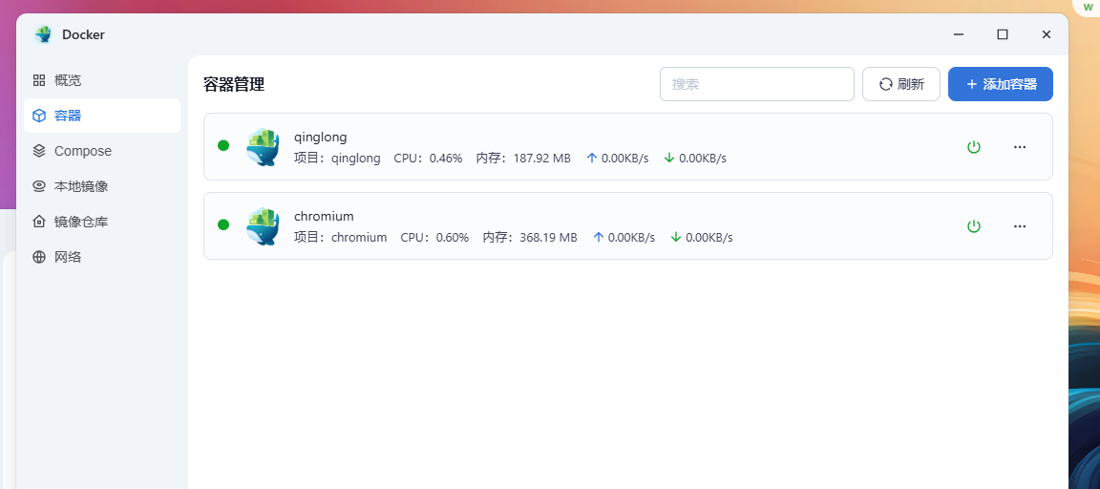Click 添加容器 to add a container
Screen dimensions: 1100x489
1001,84
